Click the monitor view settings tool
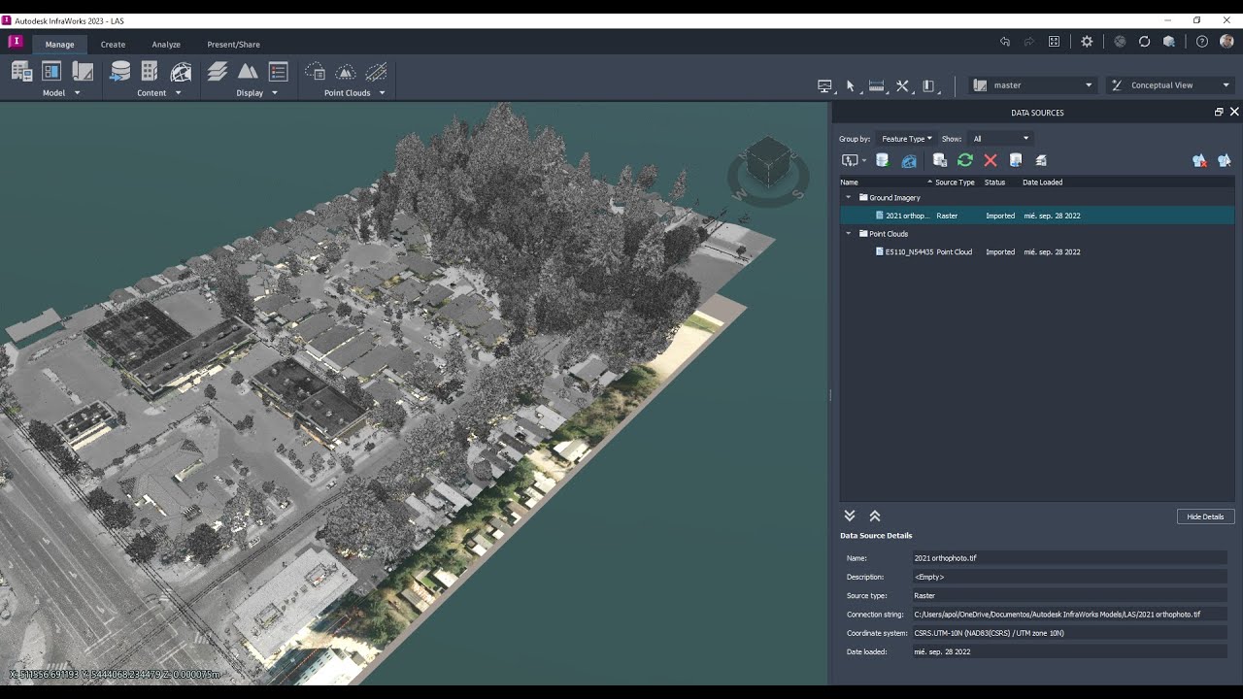This screenshot has height=699, width=1243. [825, 85]
